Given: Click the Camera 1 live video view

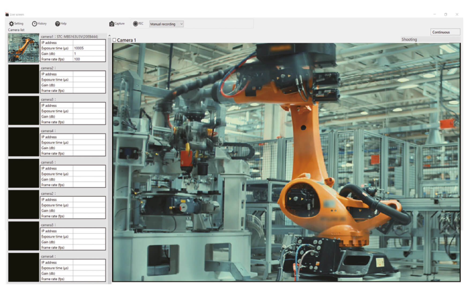Looking at the screenshot, I should (286, 162).
